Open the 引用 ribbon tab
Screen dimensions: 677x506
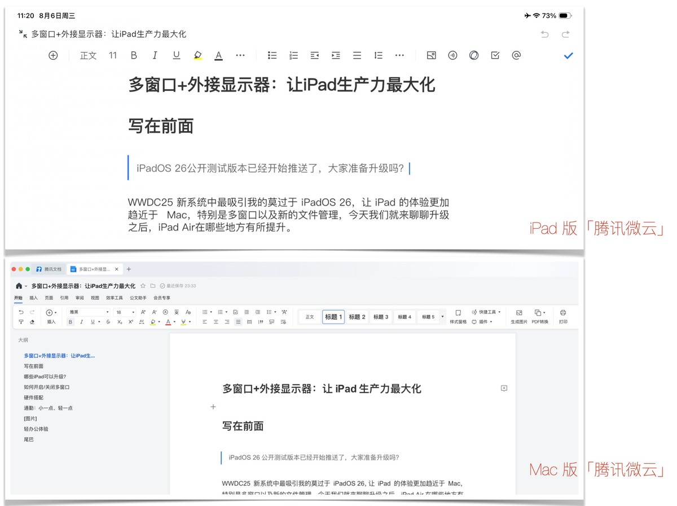(x=64, y=298)
